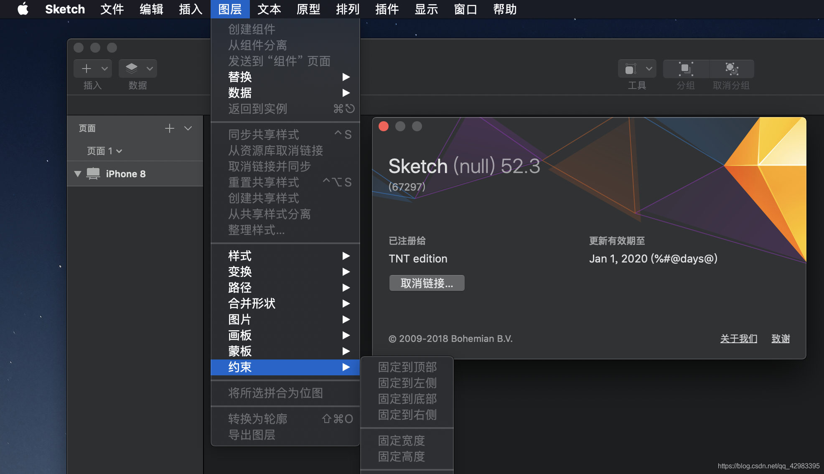Choose 创建共享样式 menu item

285,198
